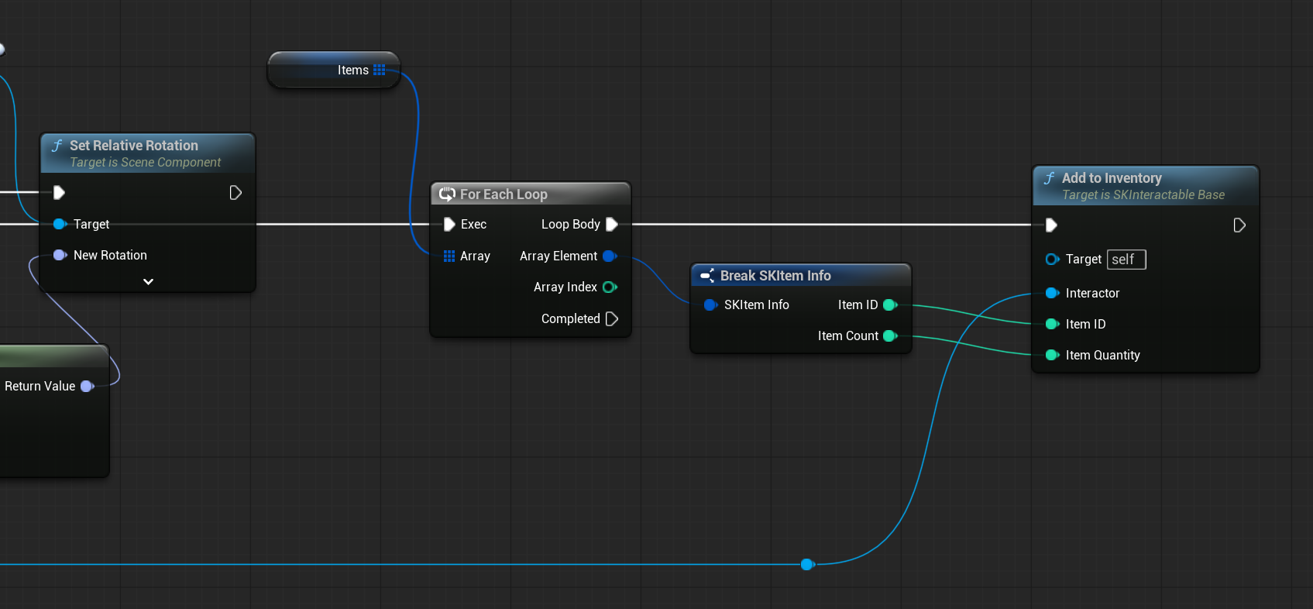The image size is (1313, 609).
Task: Click the Item Count output pin
Action: 890,336
